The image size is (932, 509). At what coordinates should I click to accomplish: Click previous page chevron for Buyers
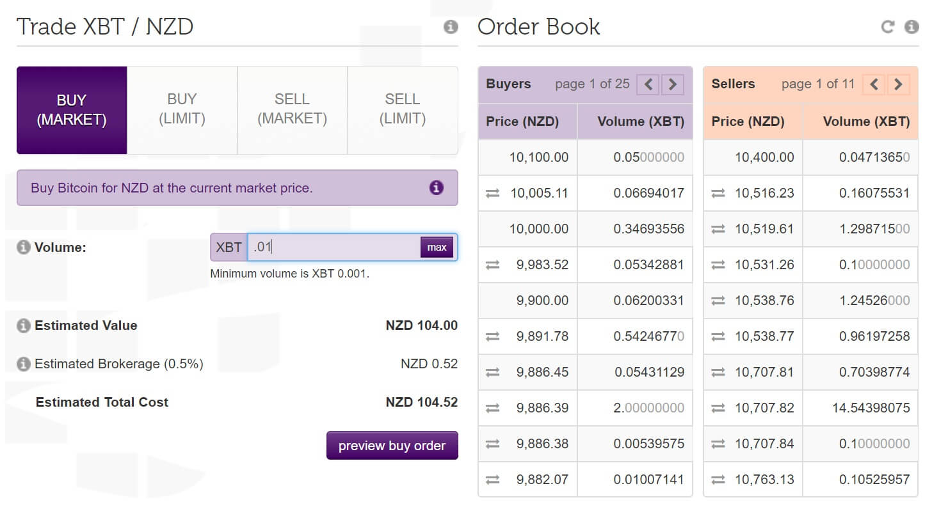click(647, 84)
